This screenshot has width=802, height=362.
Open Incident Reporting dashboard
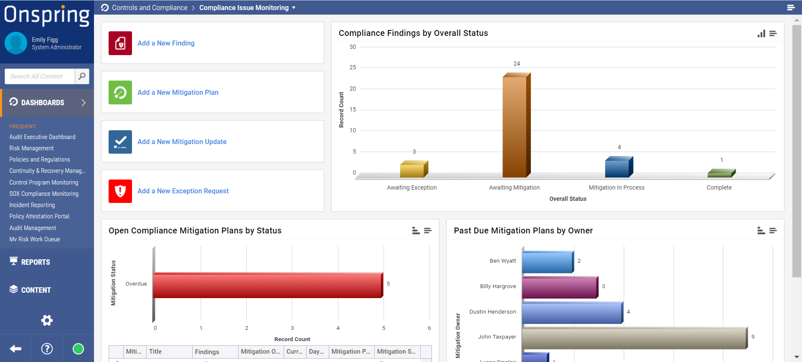click(32, 205)
